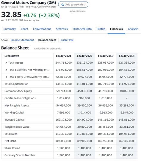Open the Summary tab
The width and height of the screenshot is (141, 162).
10,29
